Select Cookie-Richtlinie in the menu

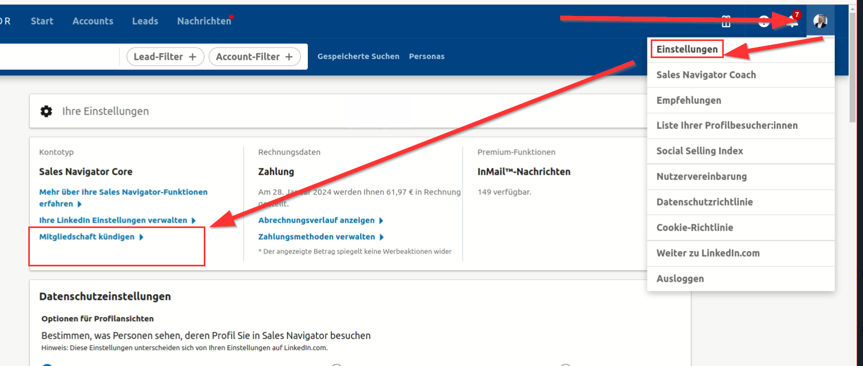point(741,228)
